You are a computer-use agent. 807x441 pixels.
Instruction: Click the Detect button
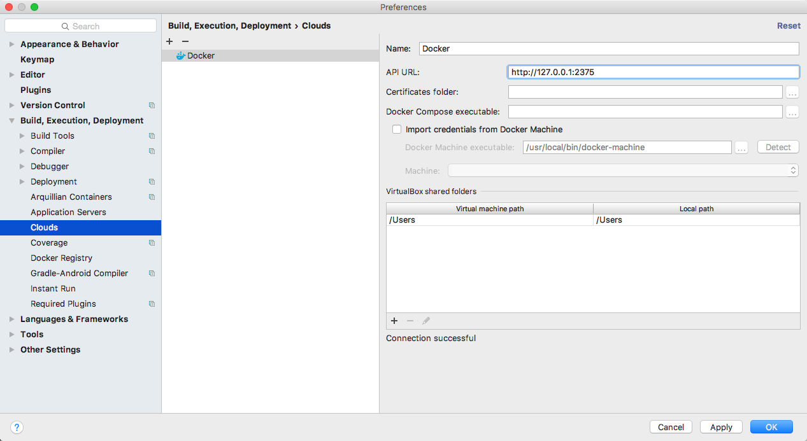coord(778,147)
